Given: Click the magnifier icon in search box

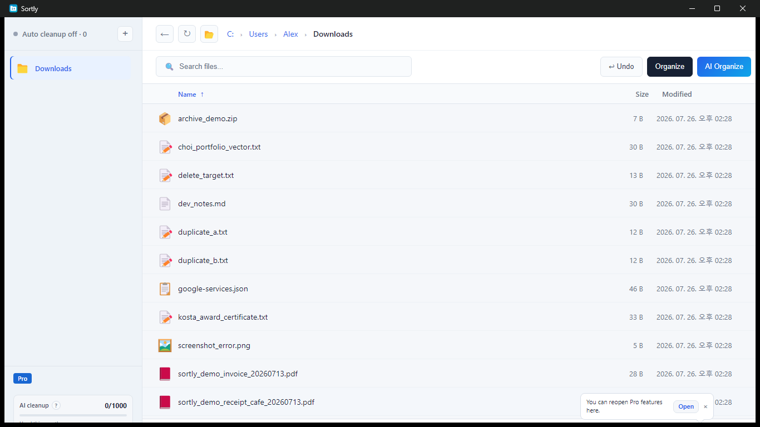Looking at the screenshot, I should [x=169, y=67].
